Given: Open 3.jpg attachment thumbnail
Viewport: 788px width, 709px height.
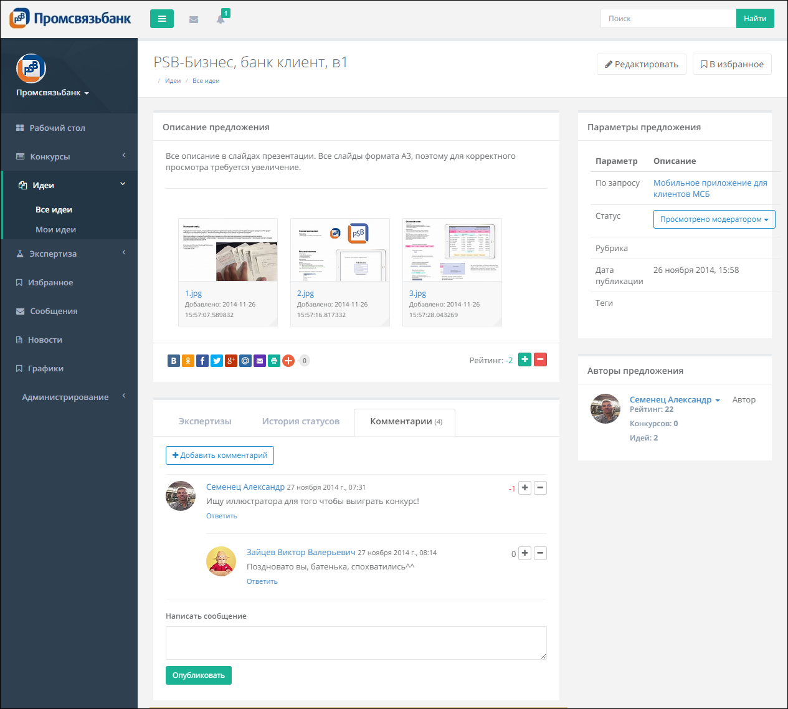Looking at the screenshot, I should pos(452,250).
